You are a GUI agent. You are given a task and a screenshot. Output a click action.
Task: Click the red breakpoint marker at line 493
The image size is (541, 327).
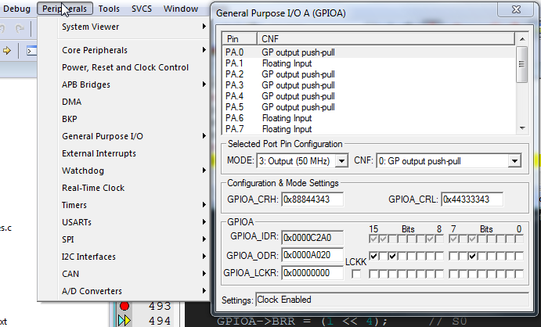pyautogui.click(x=124, y=306)
